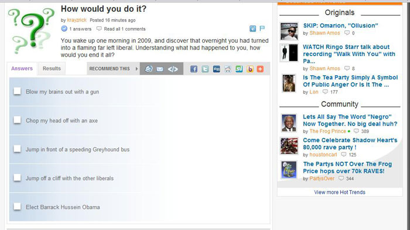Click the flag report icon
The image size is (410, 230).
(x=262, y=29)
